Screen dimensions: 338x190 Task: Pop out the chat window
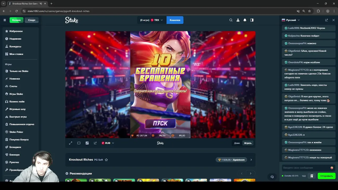tap(326, 20)
